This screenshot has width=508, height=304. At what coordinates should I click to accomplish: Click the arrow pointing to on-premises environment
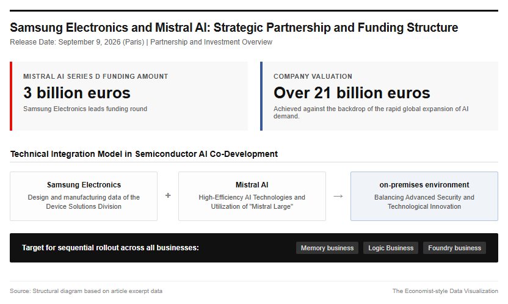(x=338, y=196)
